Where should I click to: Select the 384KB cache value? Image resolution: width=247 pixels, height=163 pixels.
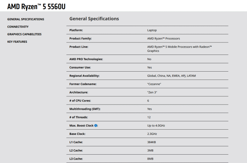[151, 142]
